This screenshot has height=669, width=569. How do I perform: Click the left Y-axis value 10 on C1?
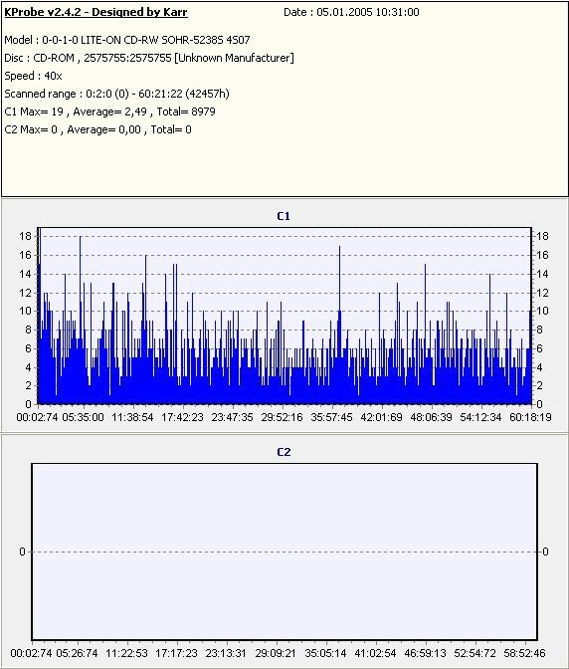[x=26, y=311]
